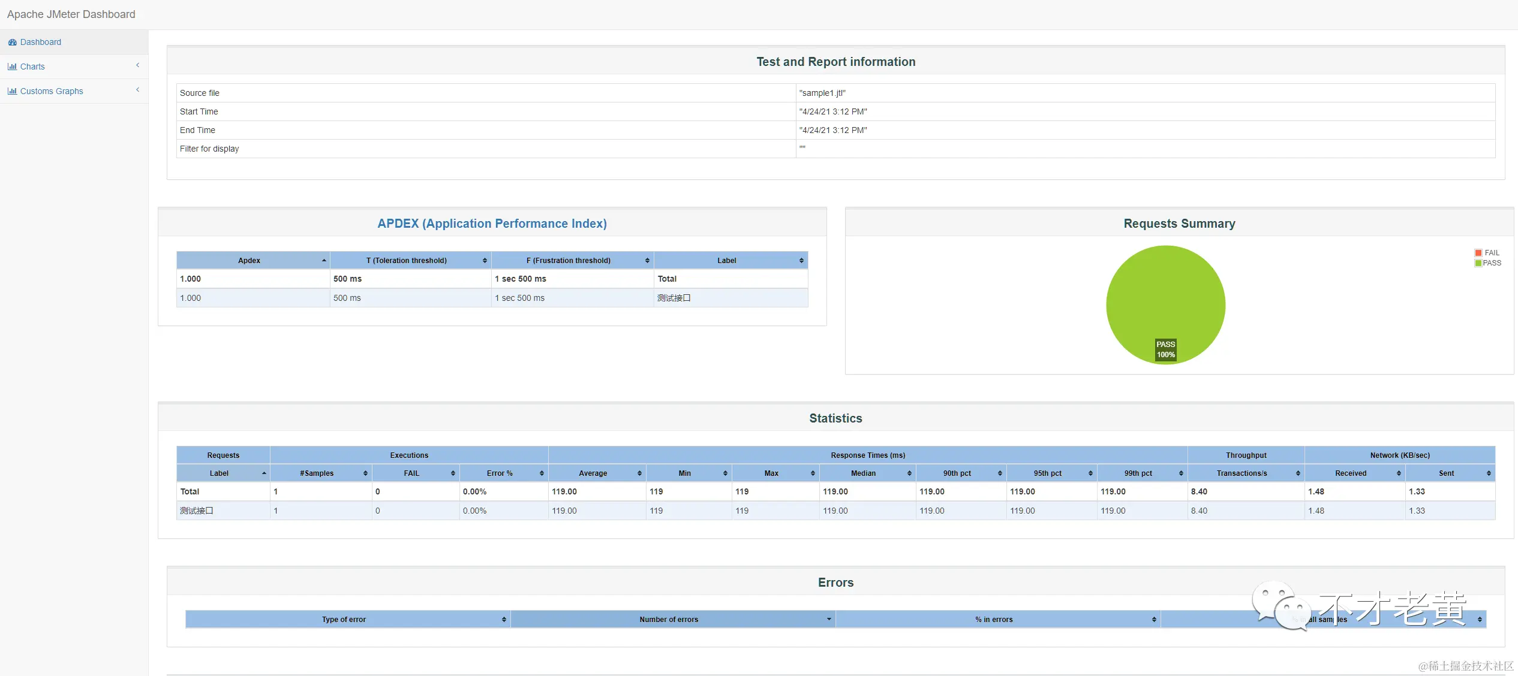Open the Customs Graphs sidebar item
The image size is (1518, 676).
tap(52, 92)
